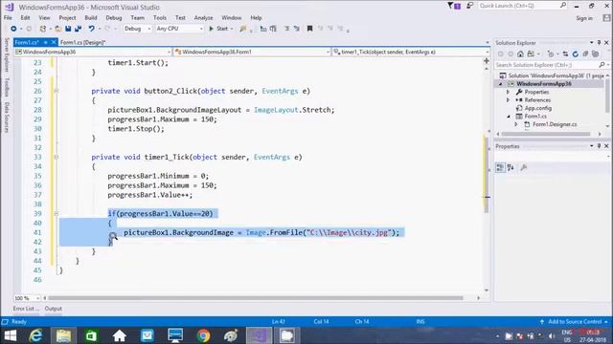Click the feedback icon near Quick Launch
The height and width of the screenshot is (344, 613).
[x=469, y=6]
